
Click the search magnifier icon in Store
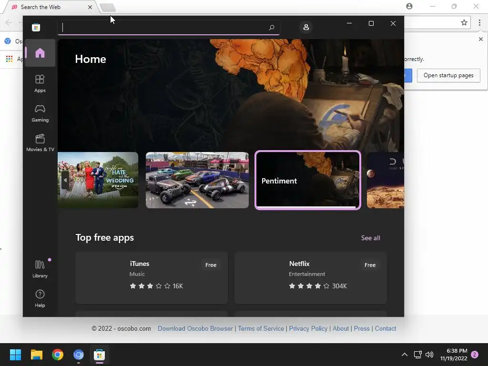271,27
